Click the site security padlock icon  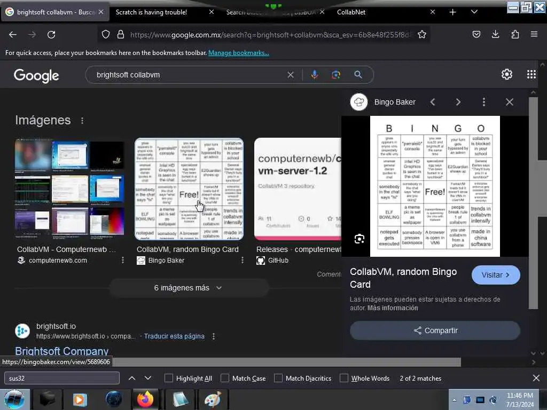(121, 35)
